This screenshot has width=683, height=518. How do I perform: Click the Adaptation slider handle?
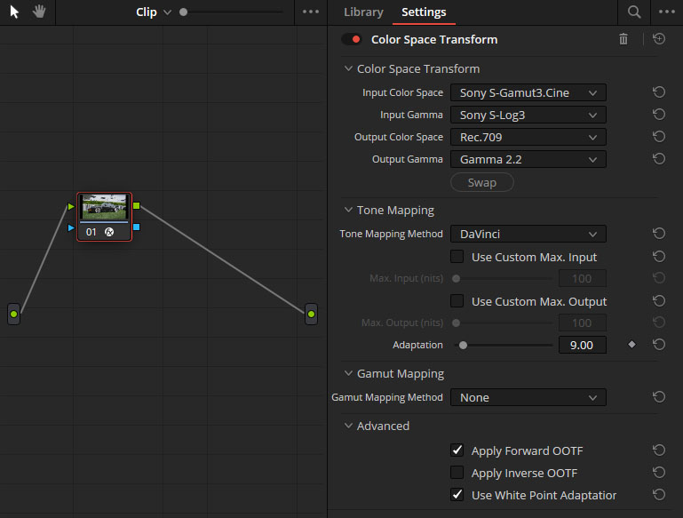[463, 345]
